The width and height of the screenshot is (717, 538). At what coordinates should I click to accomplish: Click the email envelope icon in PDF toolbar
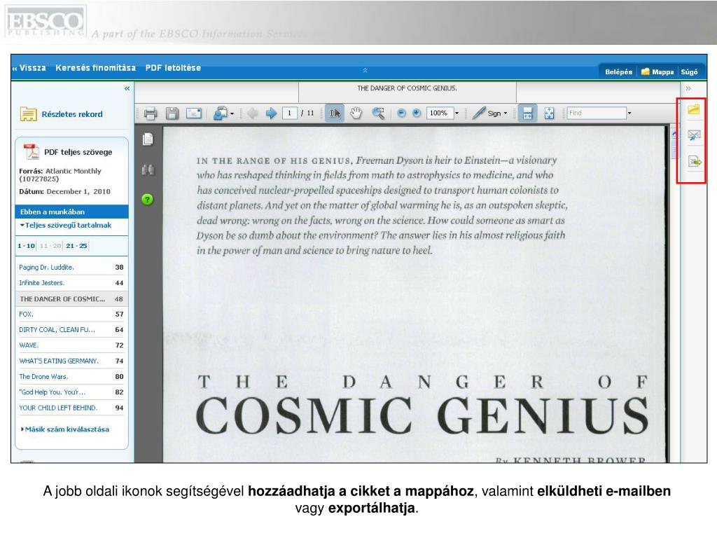[194, 113]
